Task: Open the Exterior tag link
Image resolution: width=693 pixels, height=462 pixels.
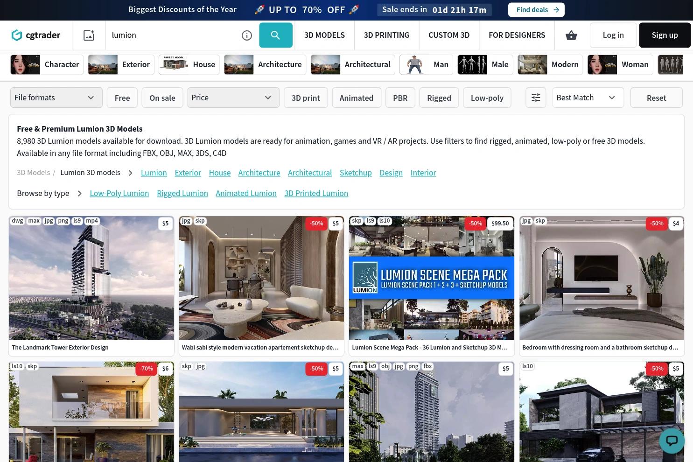Action: [188, 173]
